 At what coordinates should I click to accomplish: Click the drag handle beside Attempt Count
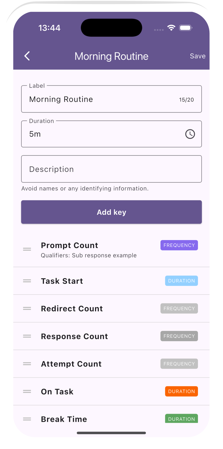point(27,364)
